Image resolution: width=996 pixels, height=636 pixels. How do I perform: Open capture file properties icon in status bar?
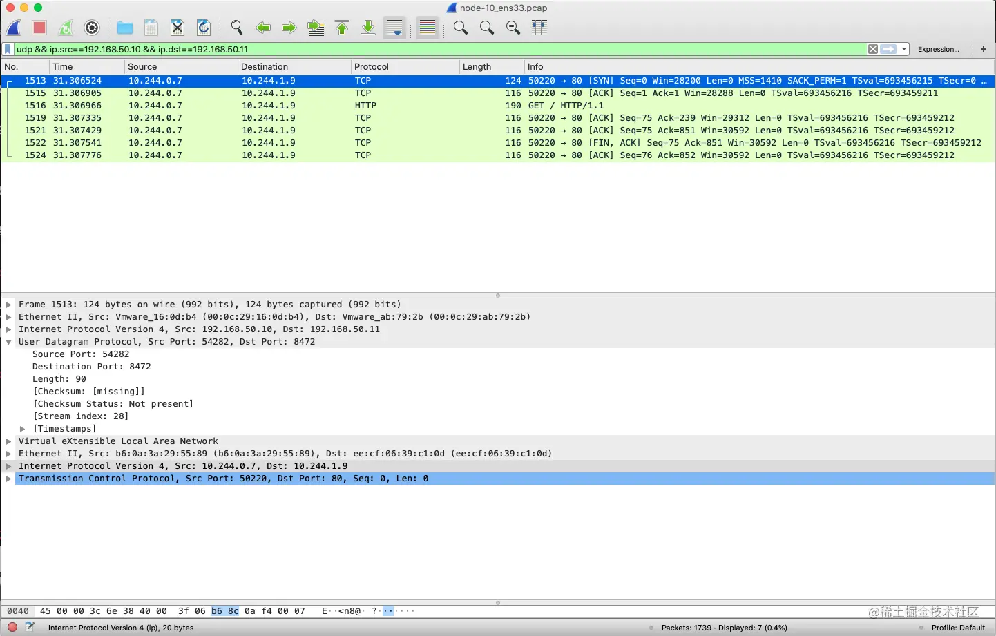tap(30, 627)
